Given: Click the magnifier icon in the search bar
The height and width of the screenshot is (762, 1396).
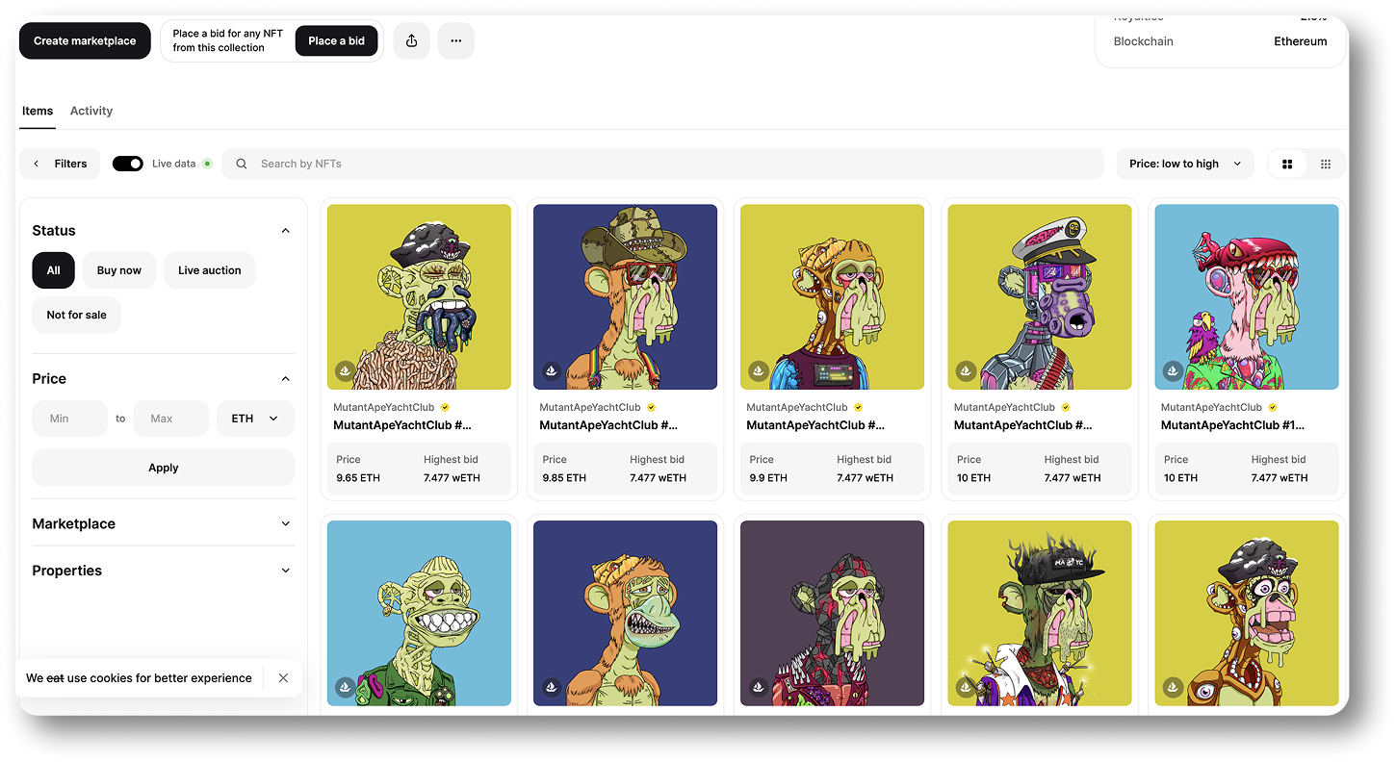Looking at the screenshot, I should pos(242,164).
